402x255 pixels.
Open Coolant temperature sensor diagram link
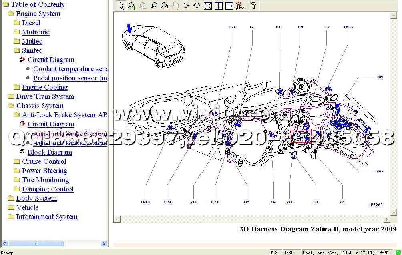tap(70, 69)
